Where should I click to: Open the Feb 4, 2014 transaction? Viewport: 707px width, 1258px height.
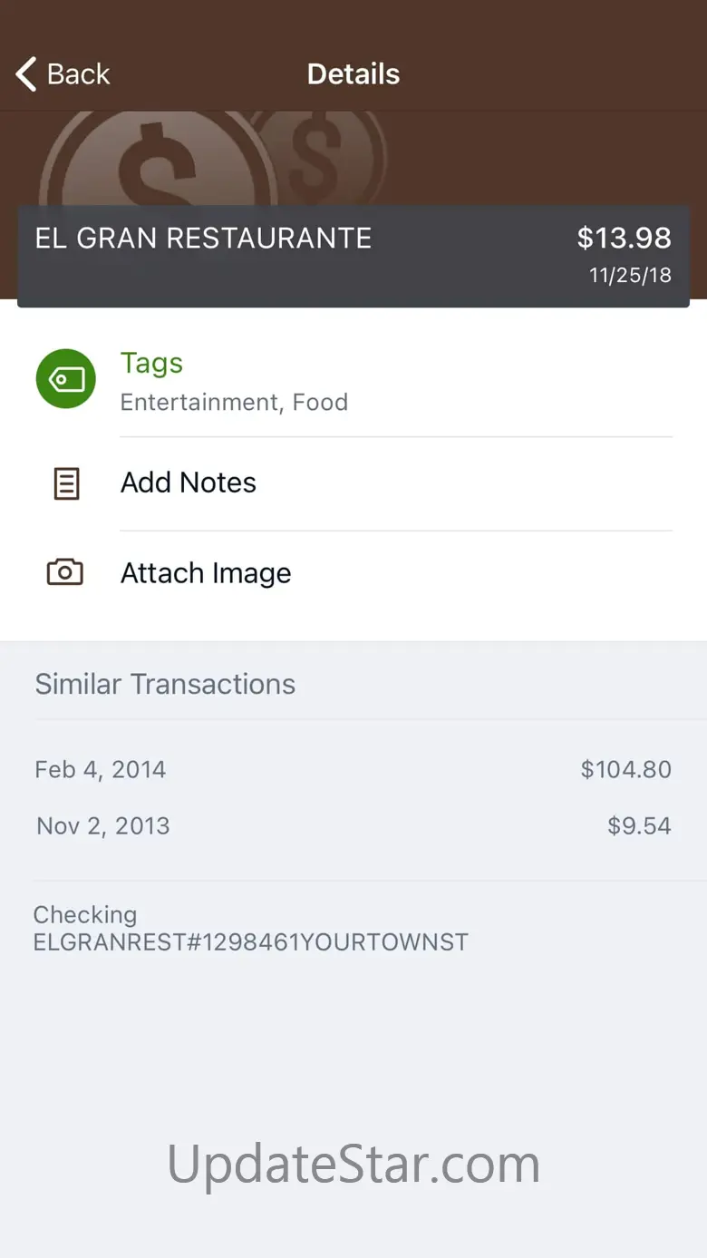(x=101, y=770)
